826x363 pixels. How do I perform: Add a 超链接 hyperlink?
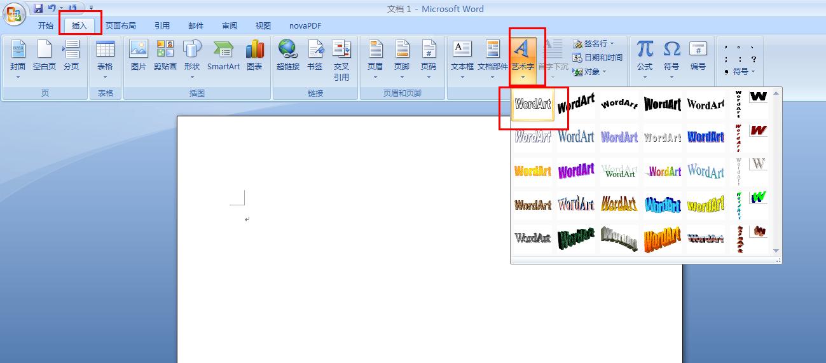(x=287, y=55)
